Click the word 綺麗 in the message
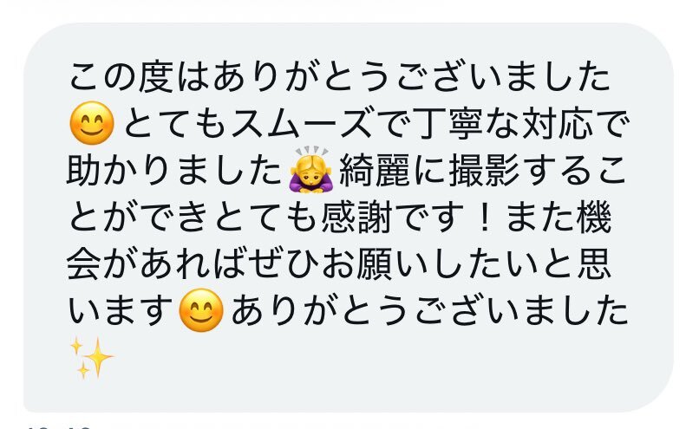699x429 pixels. (375, 171)
